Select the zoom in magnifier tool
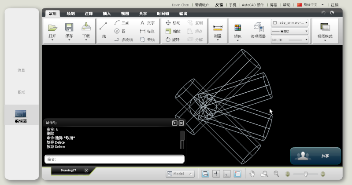 [276, 174]
